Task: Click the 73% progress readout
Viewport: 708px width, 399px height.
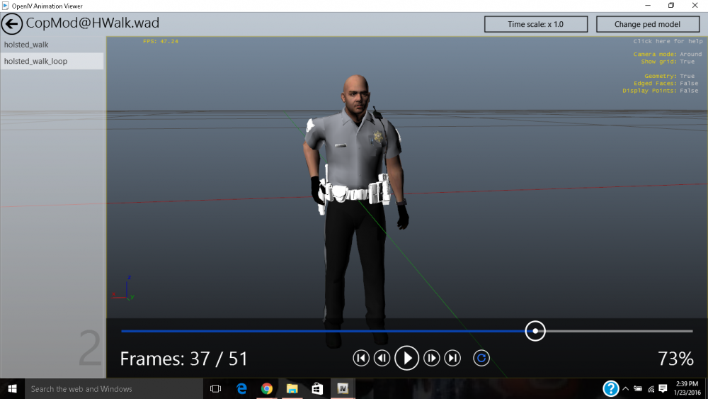Action: coord(675,359)
